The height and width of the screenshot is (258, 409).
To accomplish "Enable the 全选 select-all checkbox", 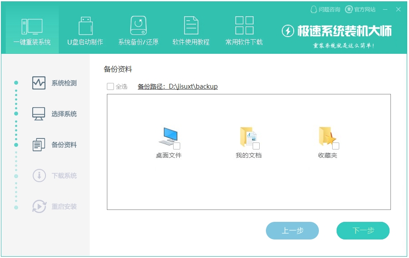I will point(110,86).
